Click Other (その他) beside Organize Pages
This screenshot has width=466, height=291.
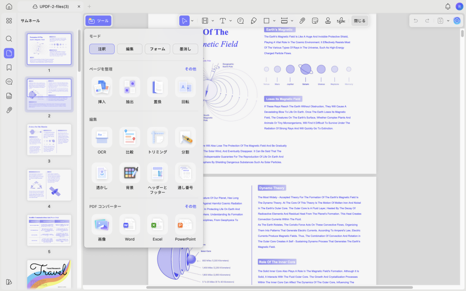pos(191,69)
